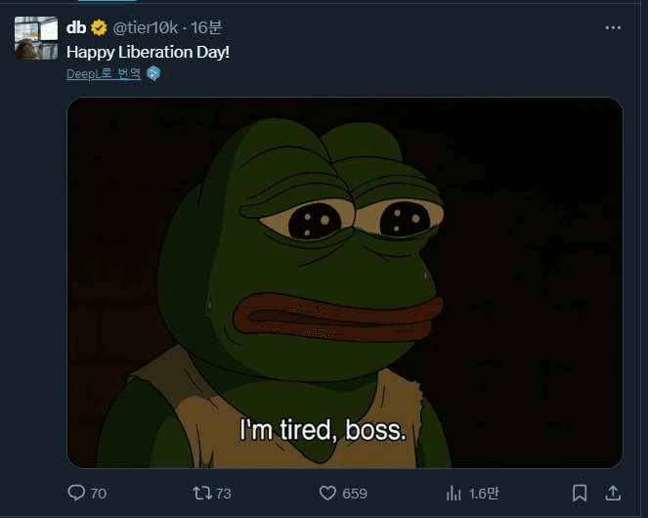Click the gold verified badge next to db
Viewport: 648px width, 518px height.
pos(100,27)
